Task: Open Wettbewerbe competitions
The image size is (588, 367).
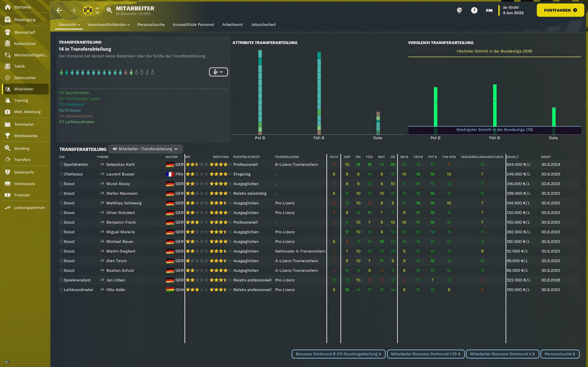Action: click(x=25, y=136)
